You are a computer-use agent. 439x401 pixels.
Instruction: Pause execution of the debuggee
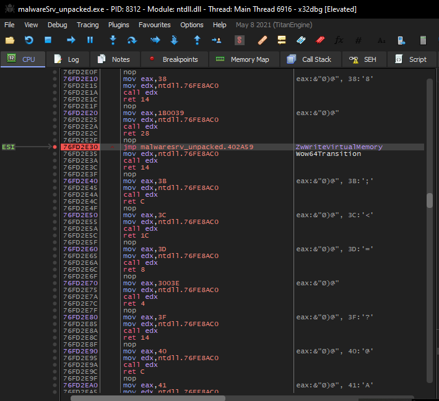click(90, 40)
